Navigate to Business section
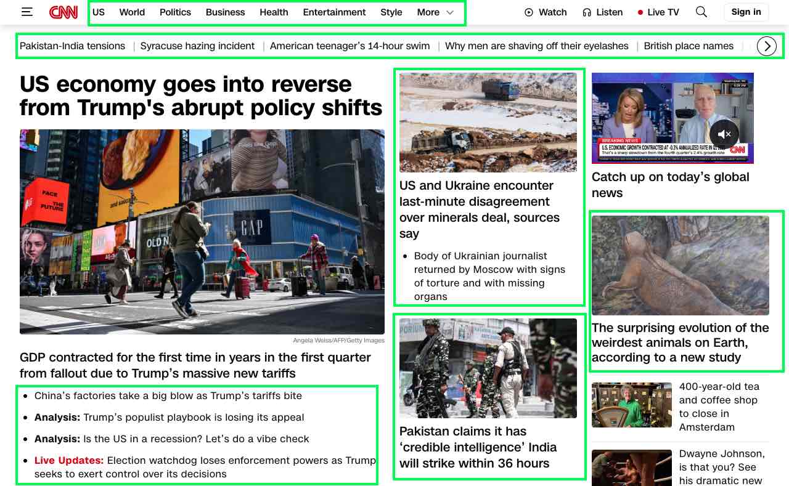 pos(225,12)
